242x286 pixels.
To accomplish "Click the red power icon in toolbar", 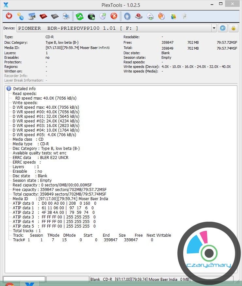I will (9, 16).
